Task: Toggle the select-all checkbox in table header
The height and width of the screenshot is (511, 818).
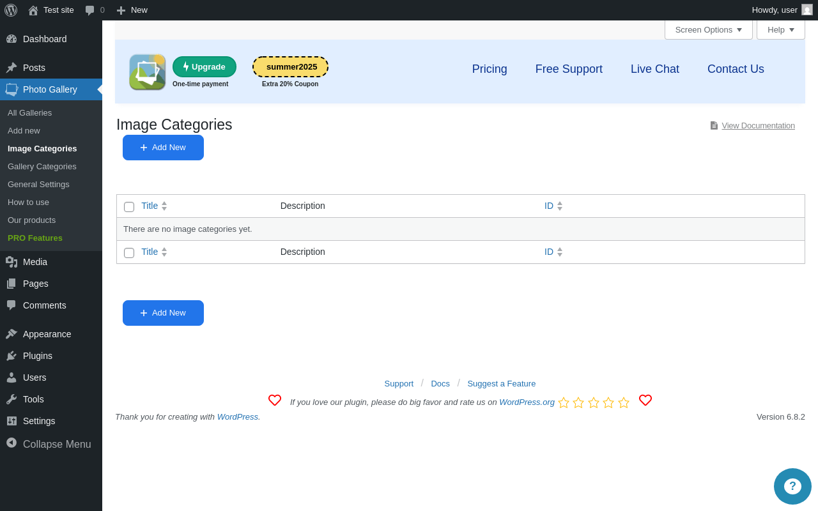Action: [129, 207]
